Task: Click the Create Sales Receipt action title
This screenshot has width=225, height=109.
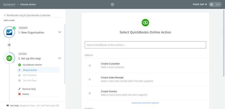Action: [112, 77]
